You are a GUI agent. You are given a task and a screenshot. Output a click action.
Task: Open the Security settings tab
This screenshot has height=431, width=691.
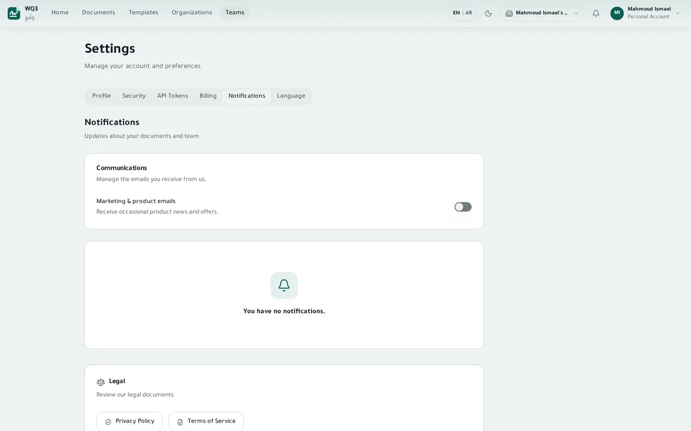[x=134, y=96]
